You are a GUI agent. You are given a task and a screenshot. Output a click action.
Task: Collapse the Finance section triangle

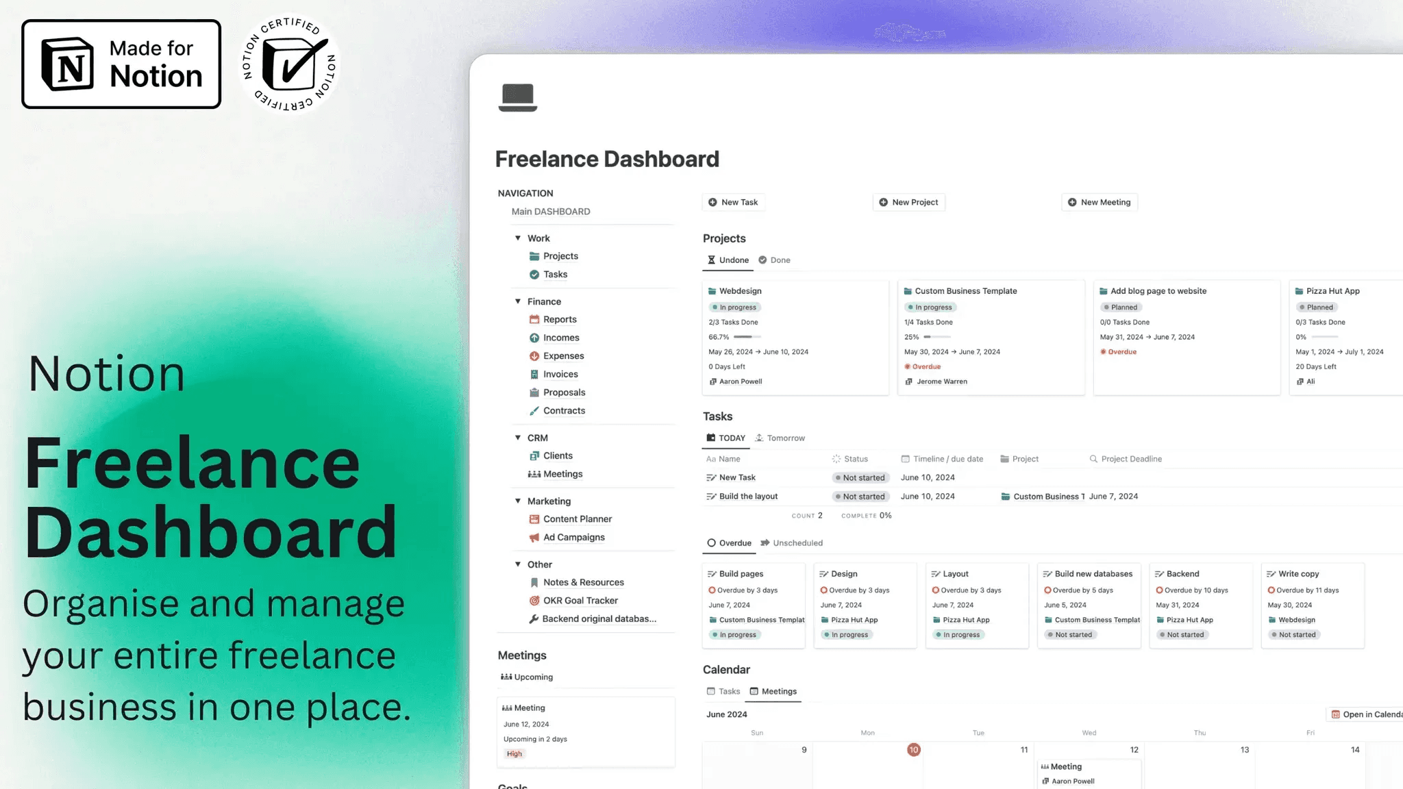518,301
